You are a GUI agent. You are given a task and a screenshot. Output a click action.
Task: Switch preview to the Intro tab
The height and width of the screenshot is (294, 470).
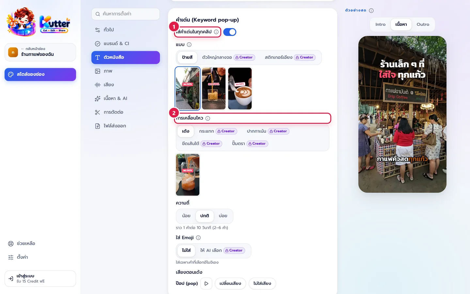pos(380,24)
